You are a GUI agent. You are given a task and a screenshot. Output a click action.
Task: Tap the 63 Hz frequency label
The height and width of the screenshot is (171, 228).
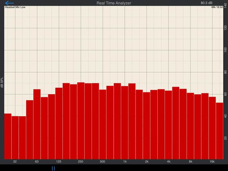[37, 162]
